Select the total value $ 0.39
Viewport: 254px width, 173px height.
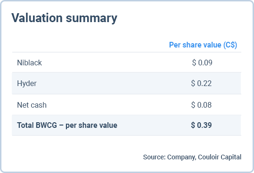[201, 125]
